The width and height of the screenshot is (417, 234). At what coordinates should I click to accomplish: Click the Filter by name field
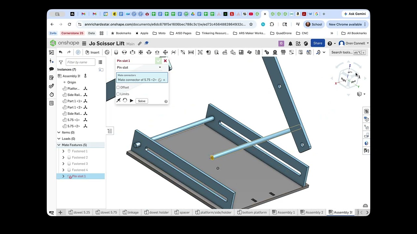pyautogui.click(x=80, y=62)
